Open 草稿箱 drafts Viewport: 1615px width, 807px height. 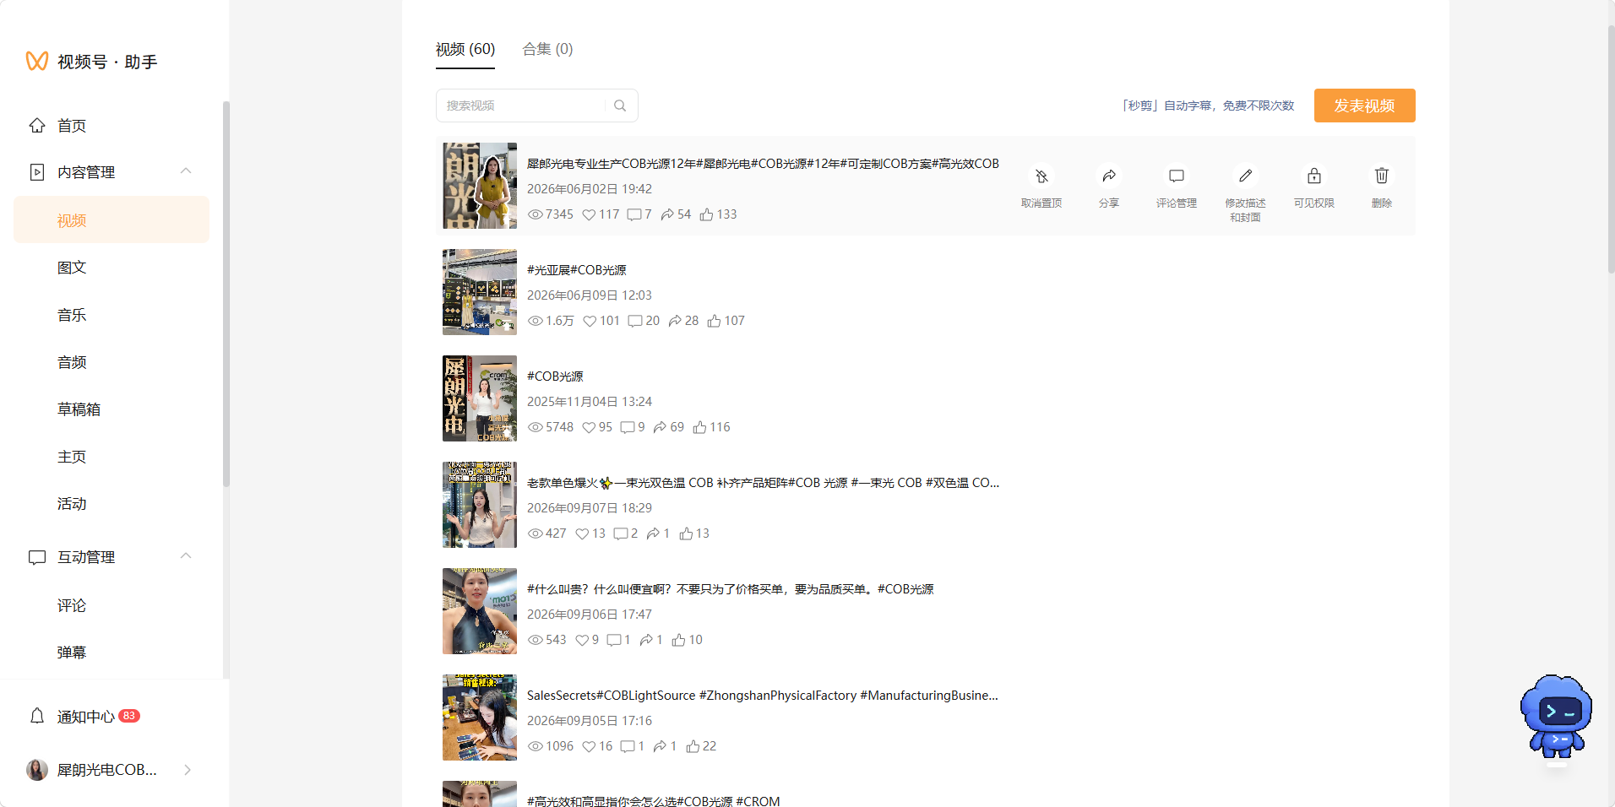point(79,409)
